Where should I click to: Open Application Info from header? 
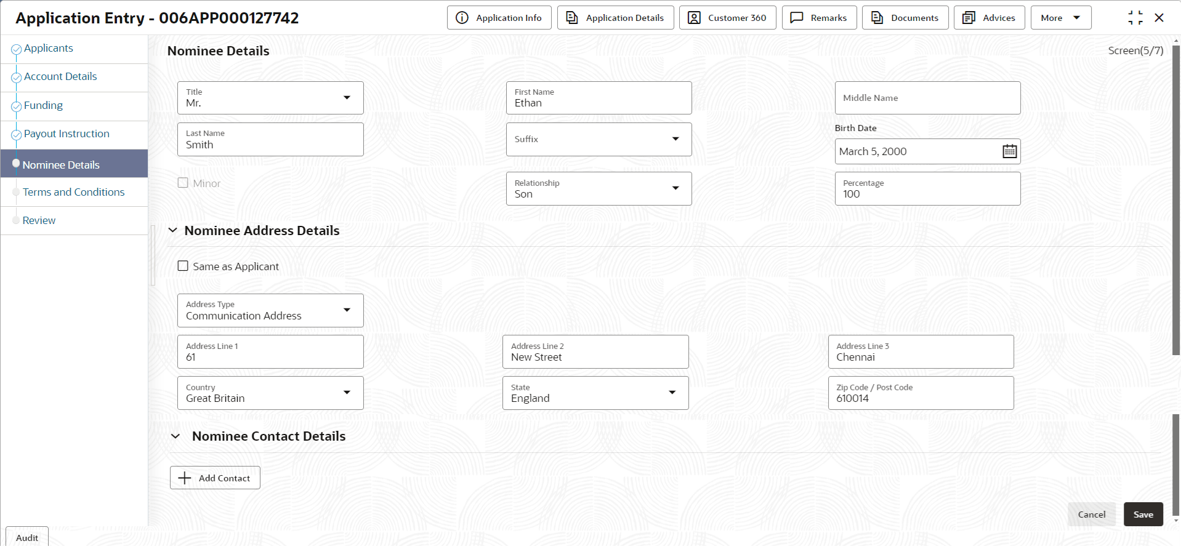point(499,18)
